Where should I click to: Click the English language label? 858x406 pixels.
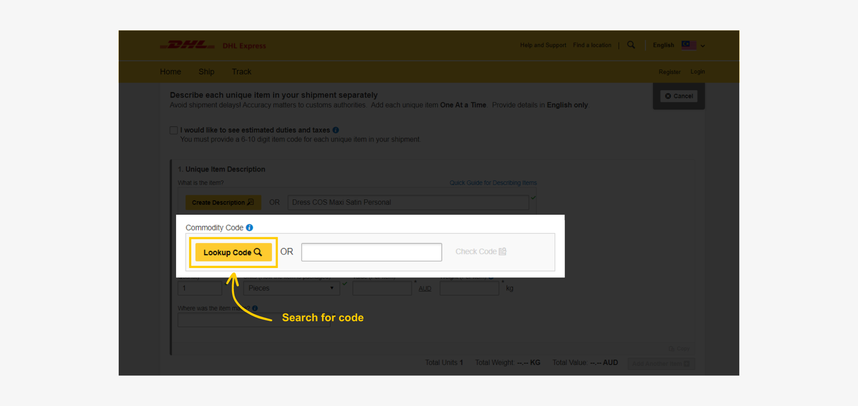click(663, 45)
